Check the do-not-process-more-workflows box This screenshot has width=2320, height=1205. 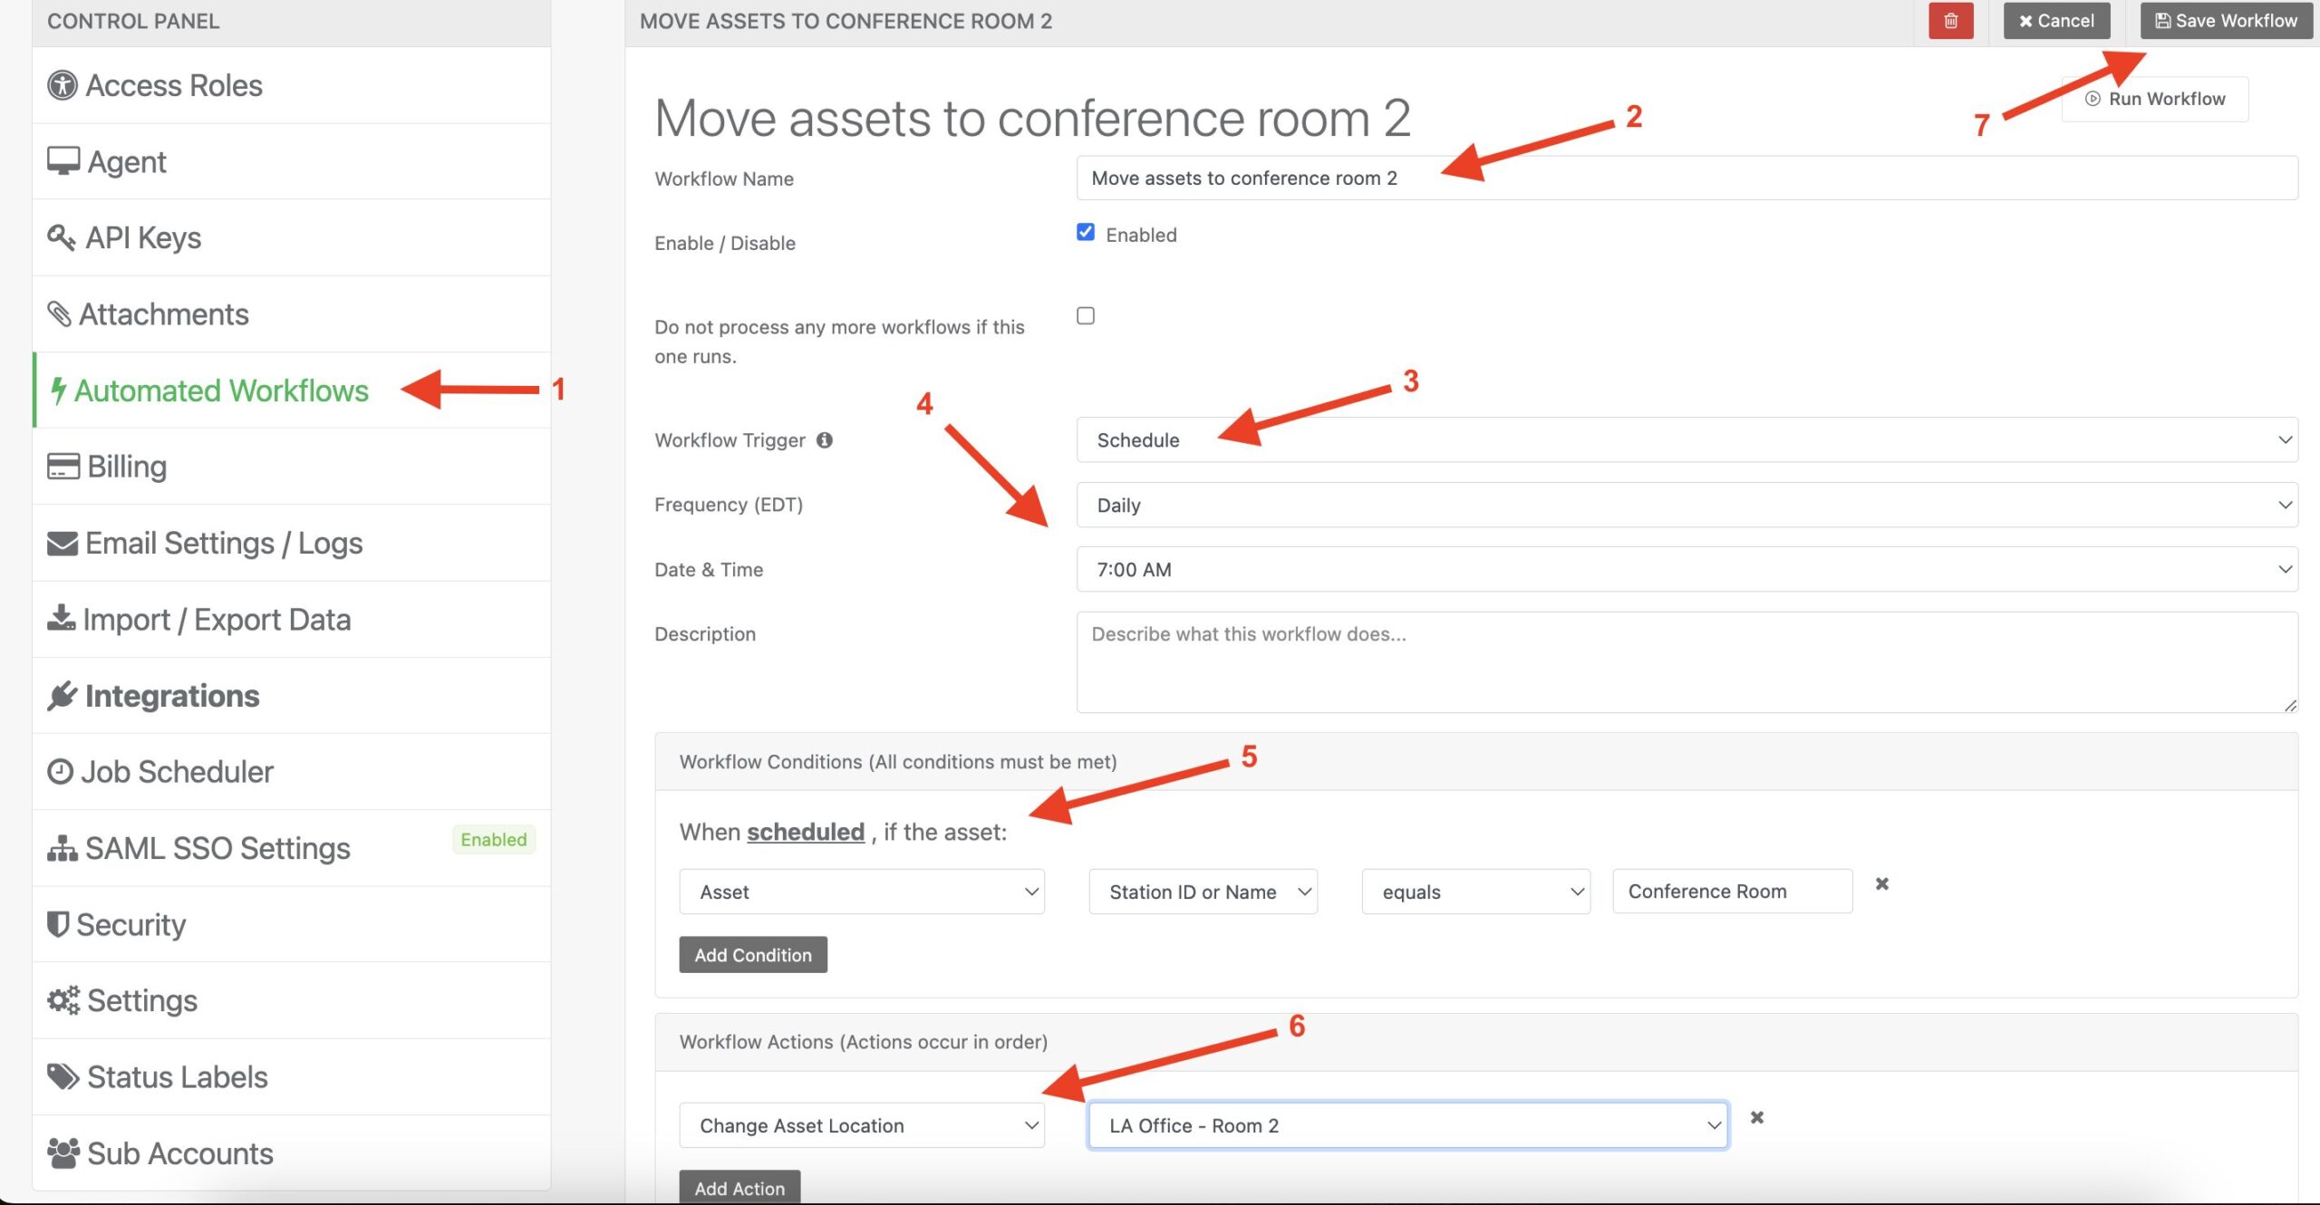pyautogui.click(x=1086, y=315)
